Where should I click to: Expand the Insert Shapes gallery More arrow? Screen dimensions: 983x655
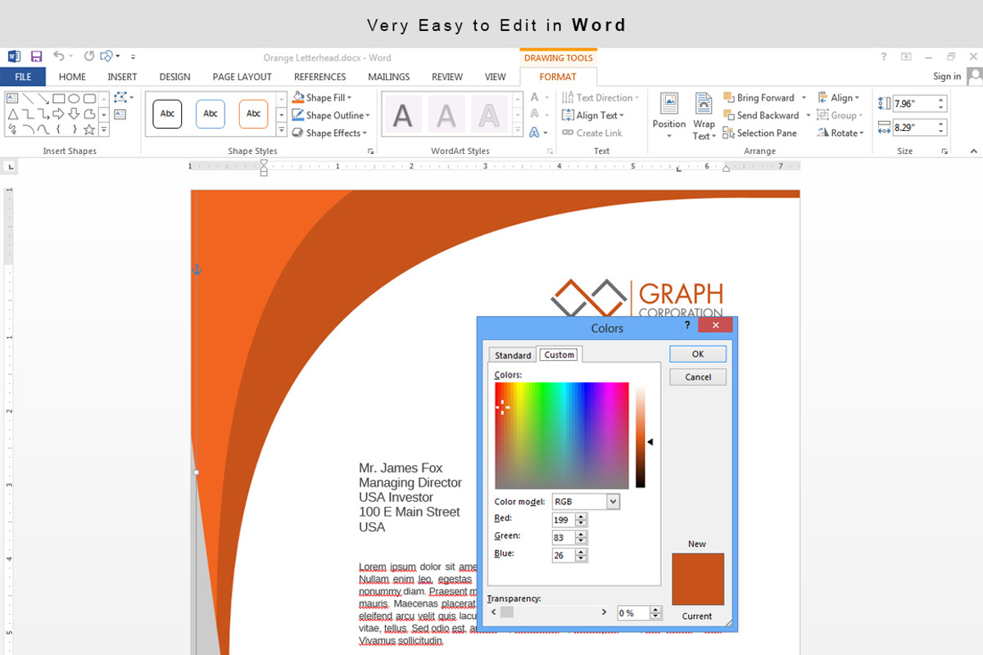(x=104, y=130)
